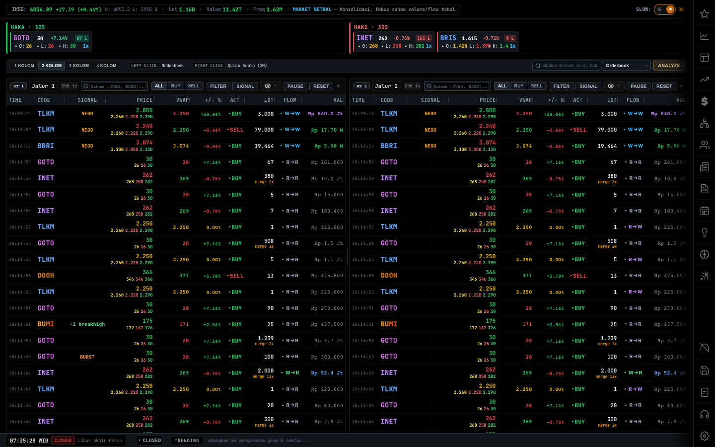Image resolution: width=715 pixels, height=447 pixels.
Task: Click the TRENDING label in status bar
Action: [x=187, y=441]
